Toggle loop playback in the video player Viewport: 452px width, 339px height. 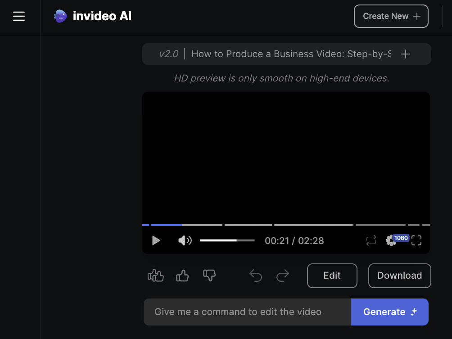(371, 240)
